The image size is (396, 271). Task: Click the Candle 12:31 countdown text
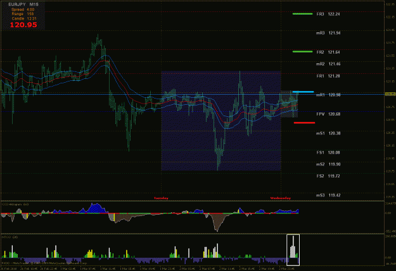coord(24,18)
